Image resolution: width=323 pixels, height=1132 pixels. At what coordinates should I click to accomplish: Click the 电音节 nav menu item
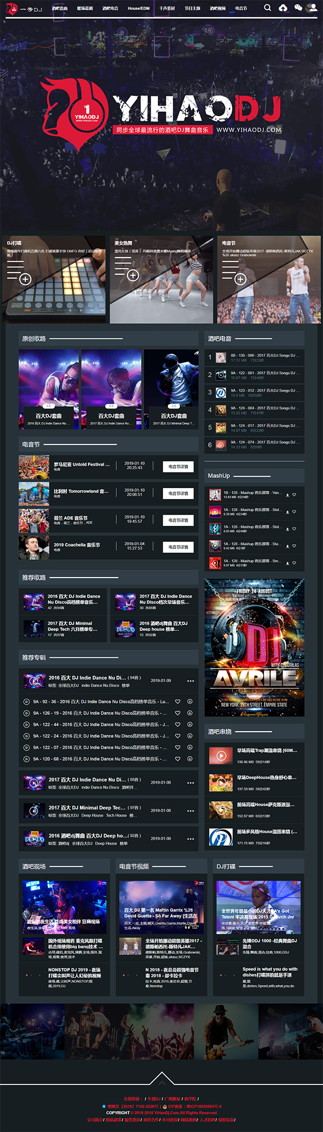coord(241,9)
